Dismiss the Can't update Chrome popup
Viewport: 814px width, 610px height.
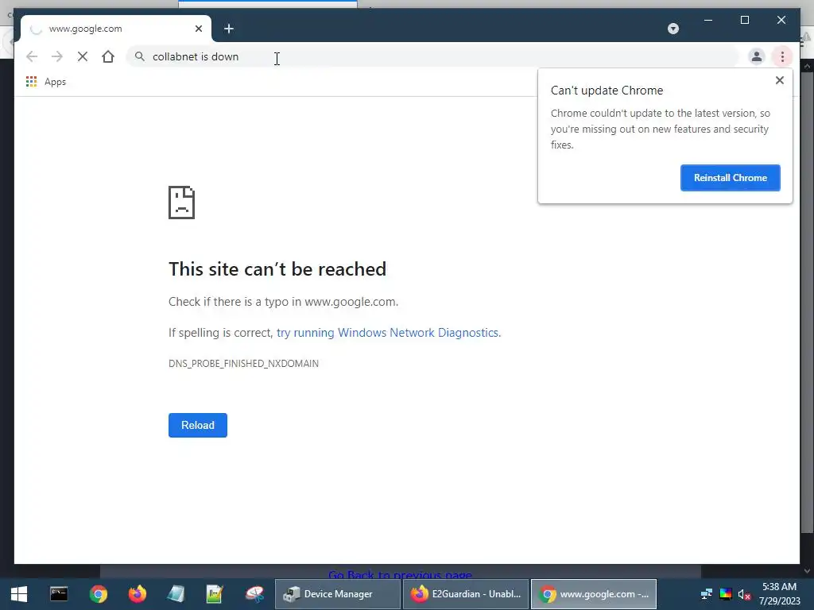click(779, 80)
